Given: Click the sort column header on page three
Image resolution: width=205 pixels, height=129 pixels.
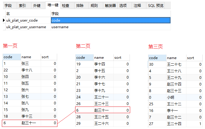Looking at the screenshot, I should point(194,58).
